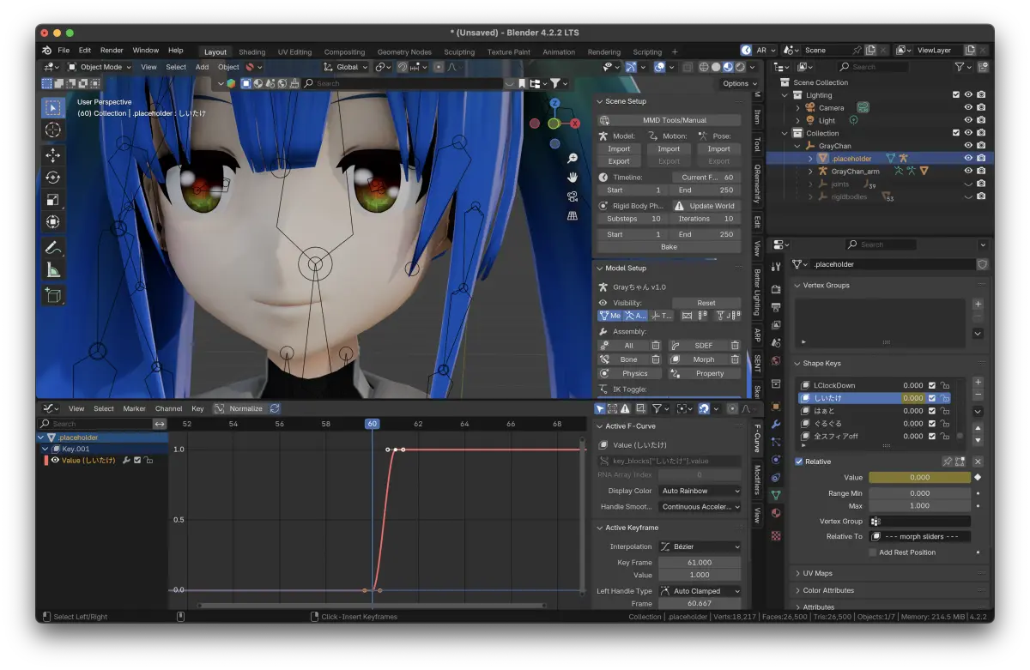Remove shape key with minus button
1030x670 pixels.
pos(978,395)
